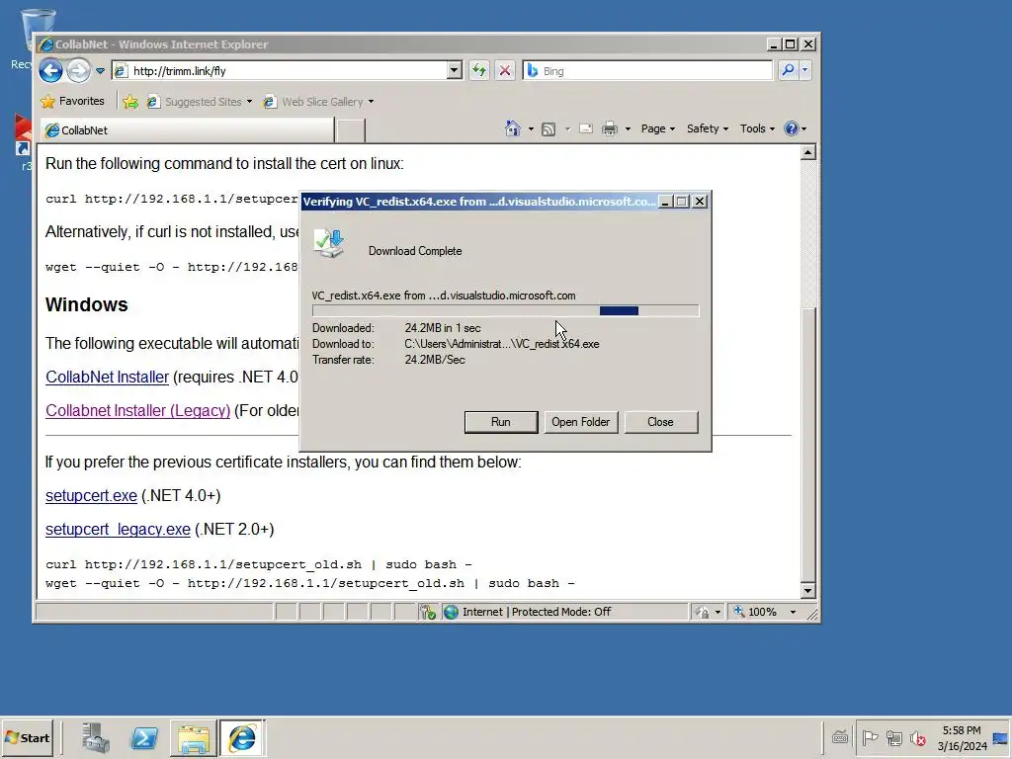The height and width of the screenshot is (759, 1012).
Task: Open the Safety menu
Action: click(x=708, y=128)
